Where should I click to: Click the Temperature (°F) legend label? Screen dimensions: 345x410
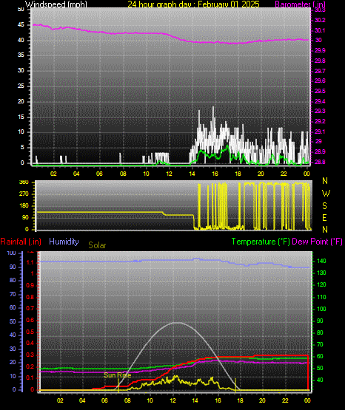click(x=261, y=242)
